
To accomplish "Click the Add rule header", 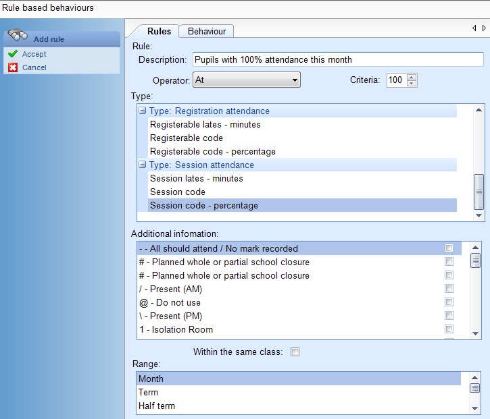I will point(62,39).
